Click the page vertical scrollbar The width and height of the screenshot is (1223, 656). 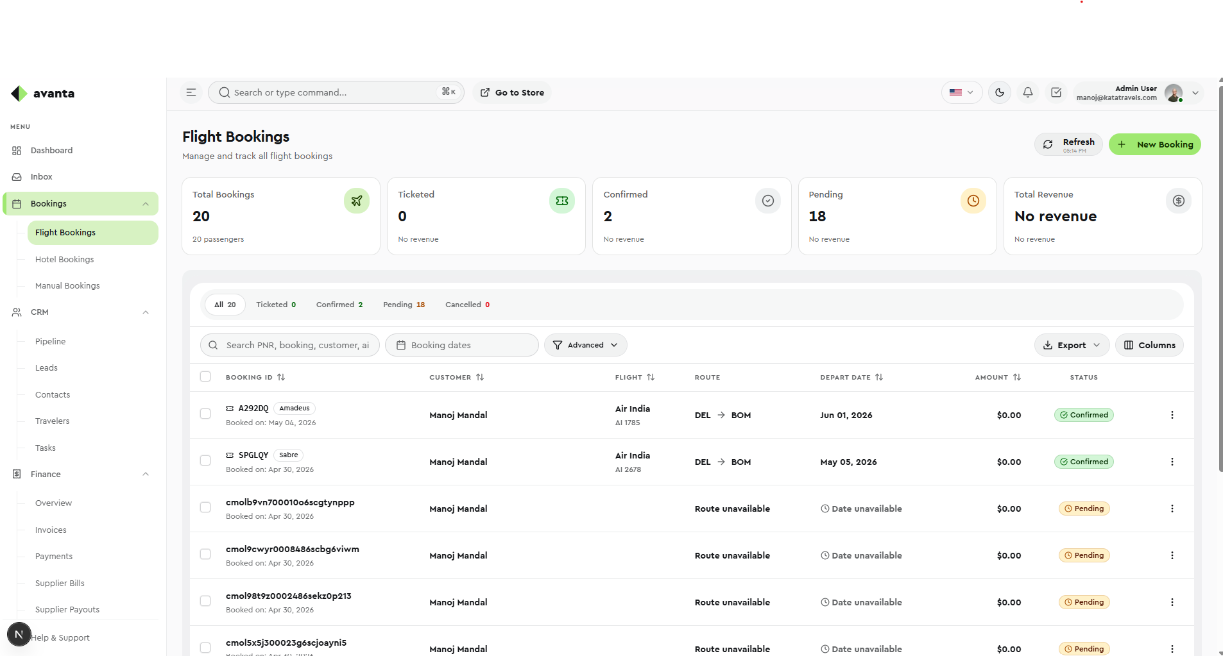click(x=1220, y=279)
